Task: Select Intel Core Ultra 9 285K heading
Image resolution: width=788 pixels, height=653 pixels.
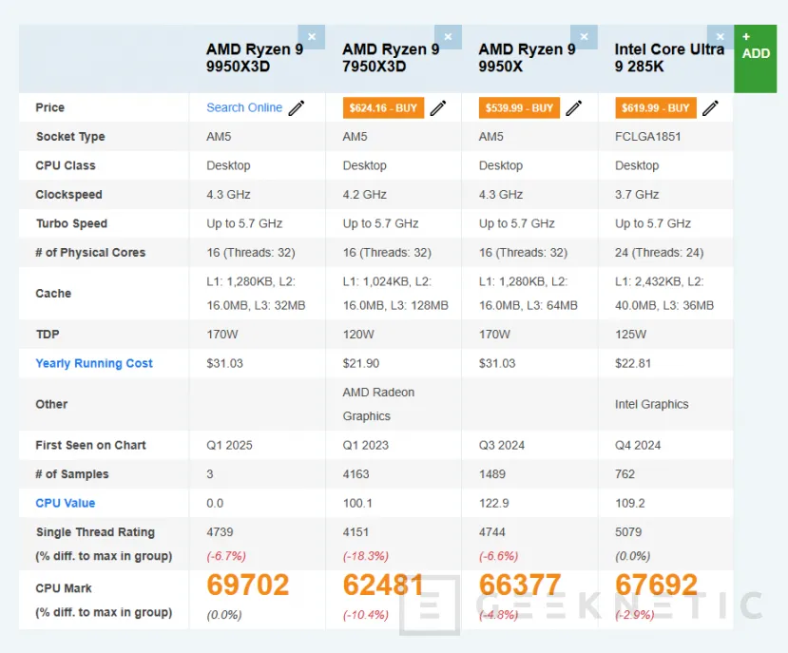Action: (669, 58)
